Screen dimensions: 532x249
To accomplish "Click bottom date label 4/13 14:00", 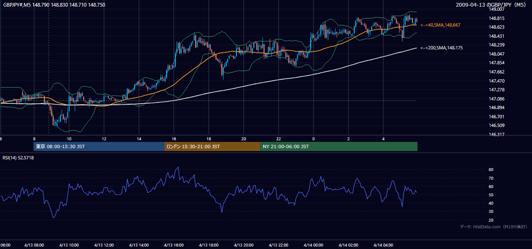I will (139, 245).
